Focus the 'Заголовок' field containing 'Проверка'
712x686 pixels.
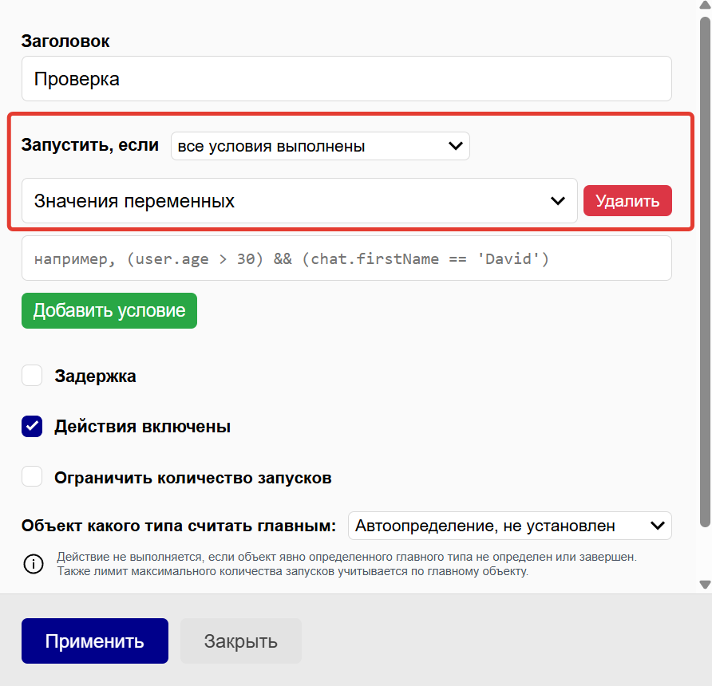click(346, 79)
